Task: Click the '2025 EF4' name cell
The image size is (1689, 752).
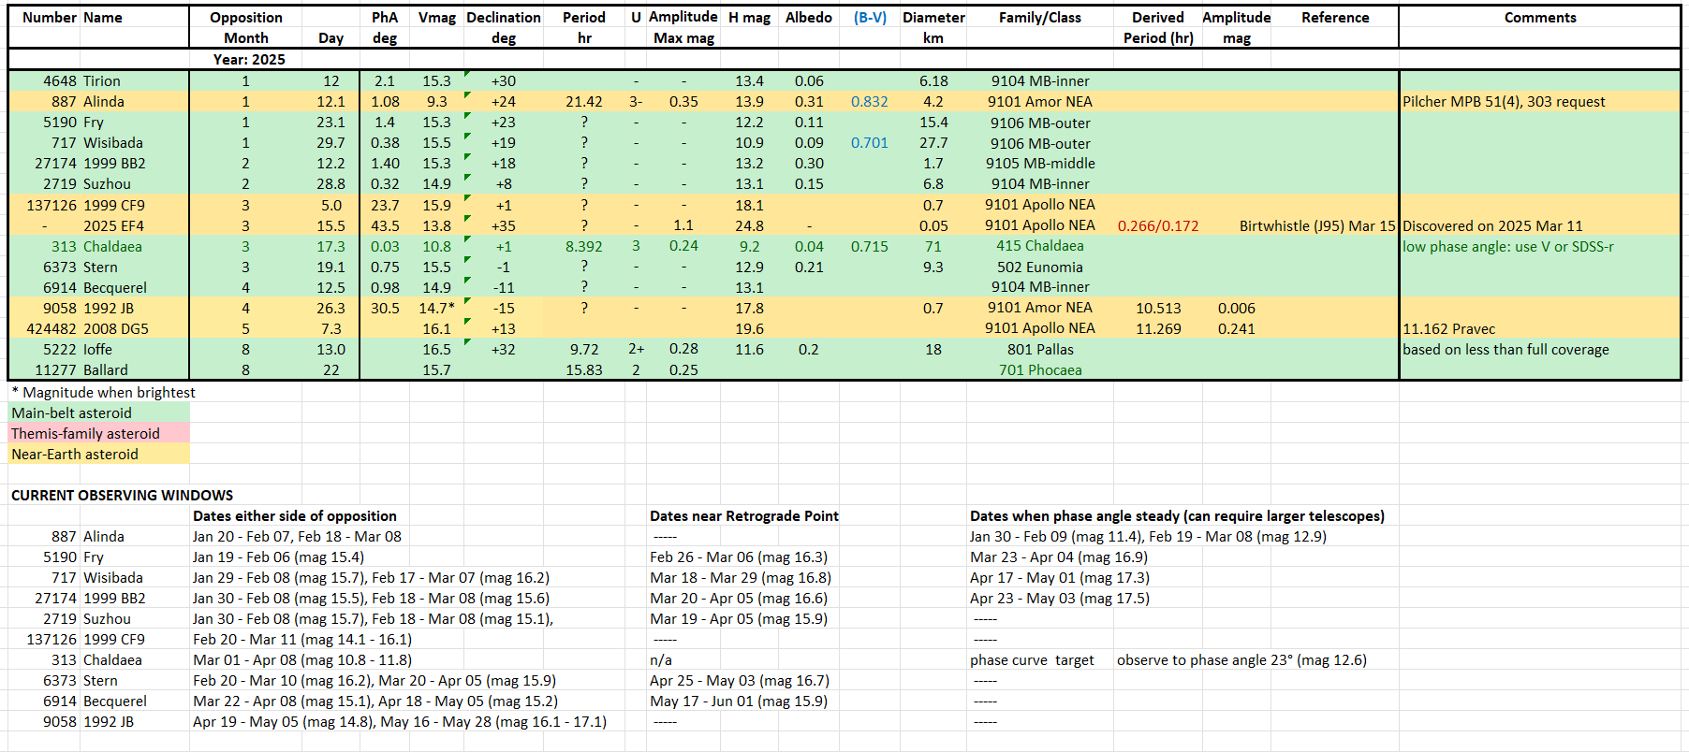Action: pos(114,225)
